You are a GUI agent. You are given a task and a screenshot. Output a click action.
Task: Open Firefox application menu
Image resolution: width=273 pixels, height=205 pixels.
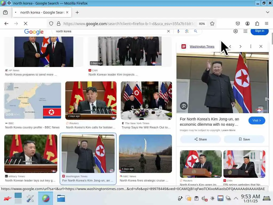pyautogui.click(x=267, y=23)
